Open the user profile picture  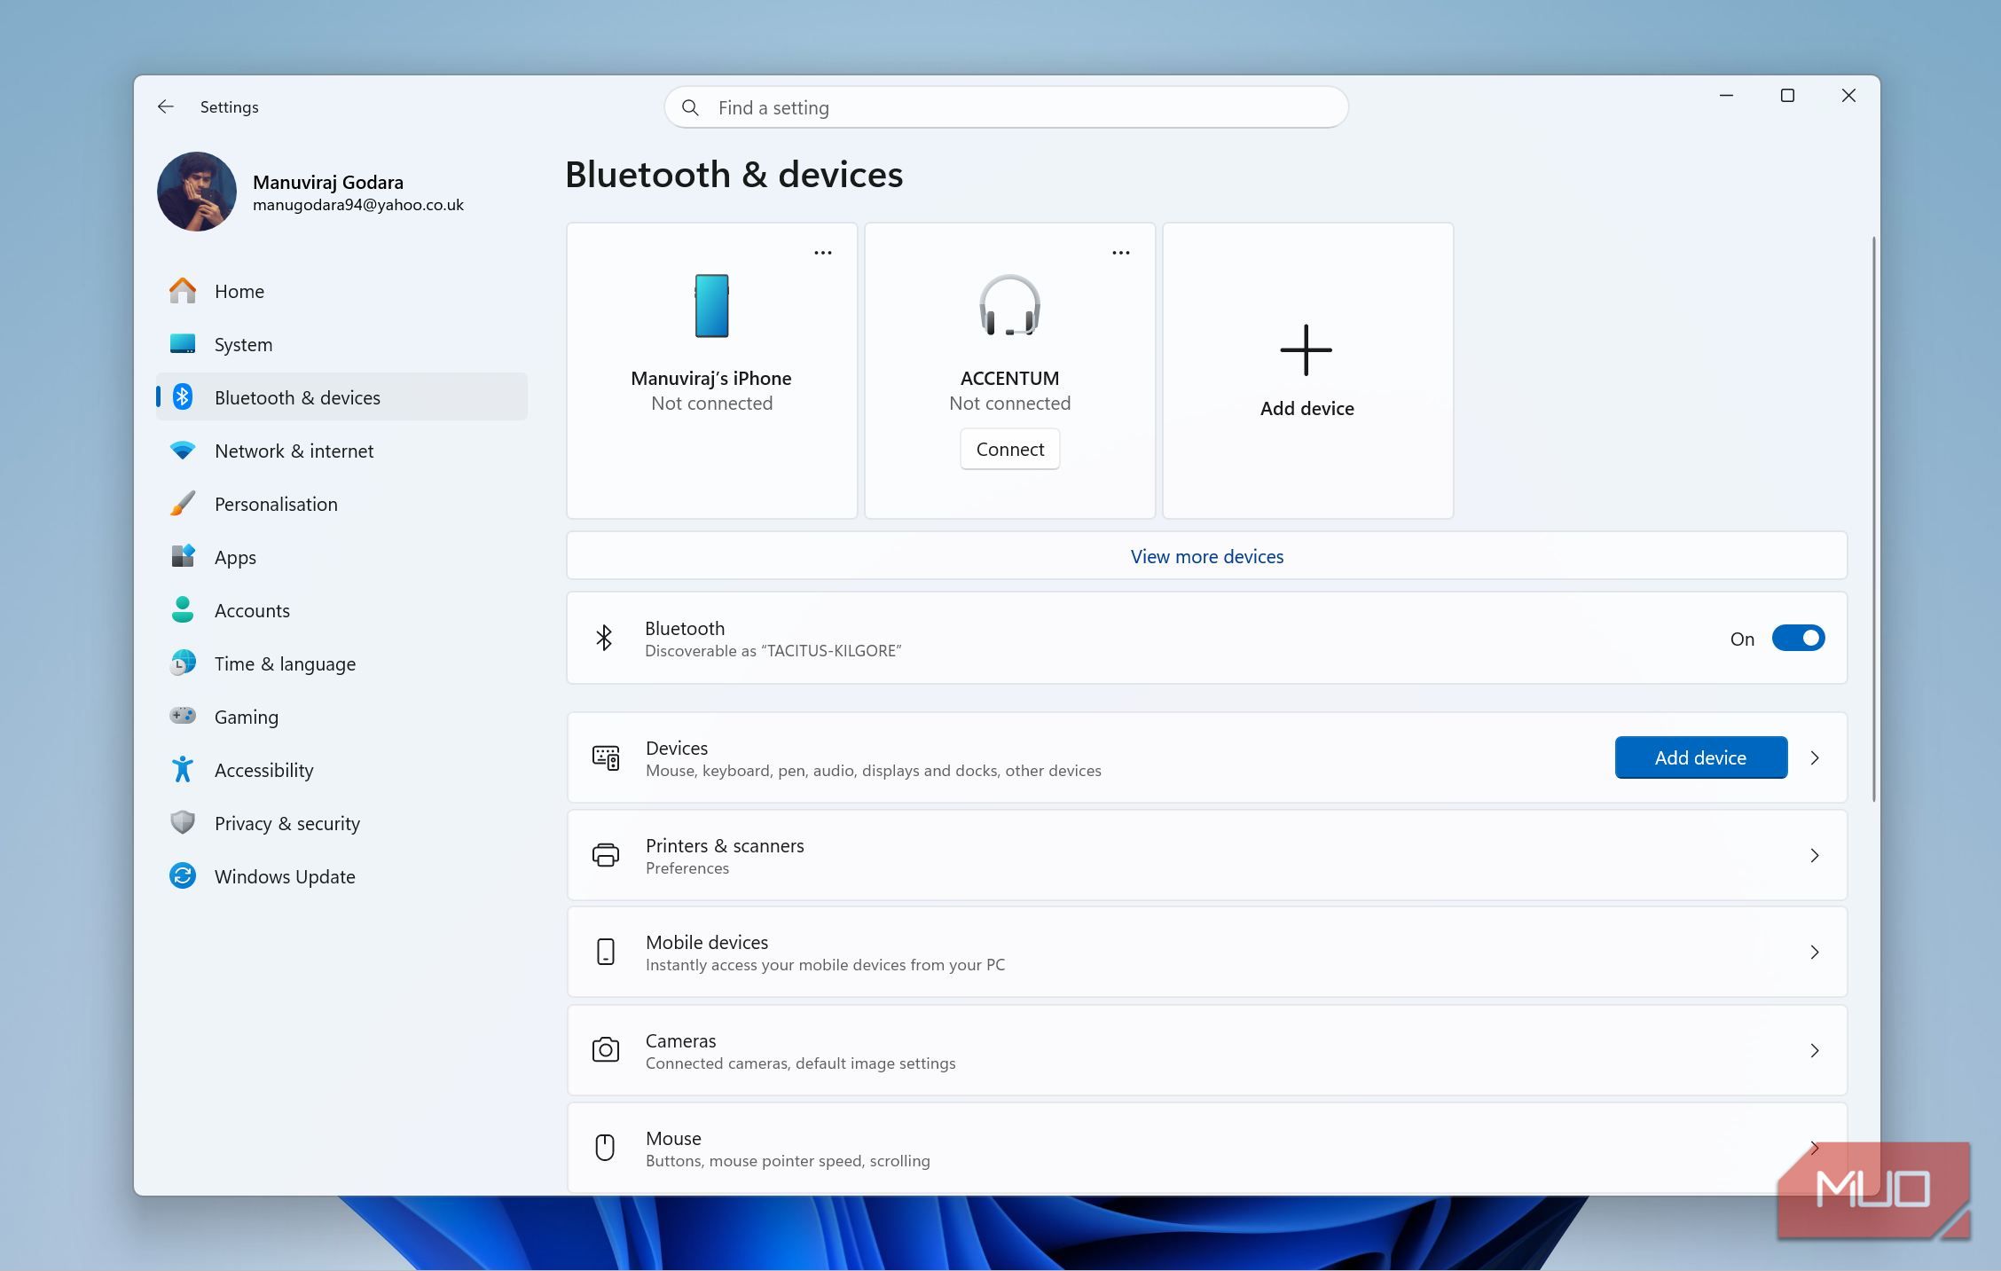coord(197,192)
